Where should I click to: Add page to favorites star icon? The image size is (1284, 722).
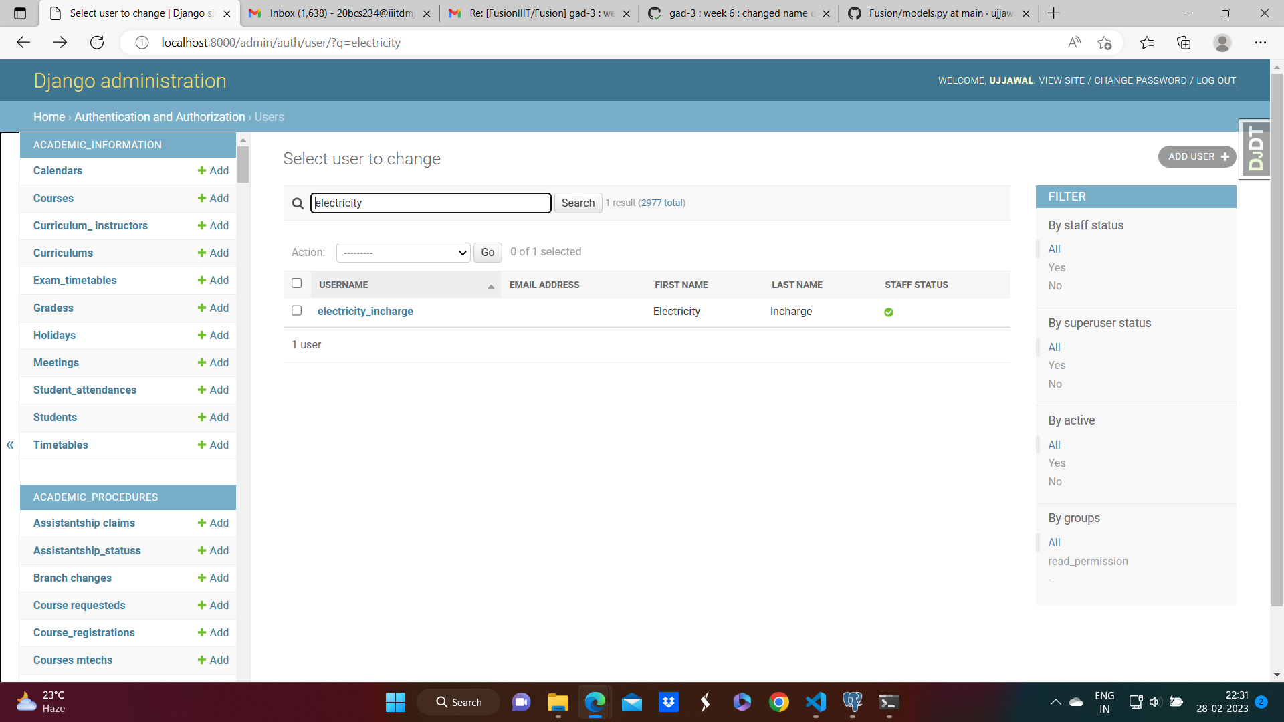coord(1104,43)
